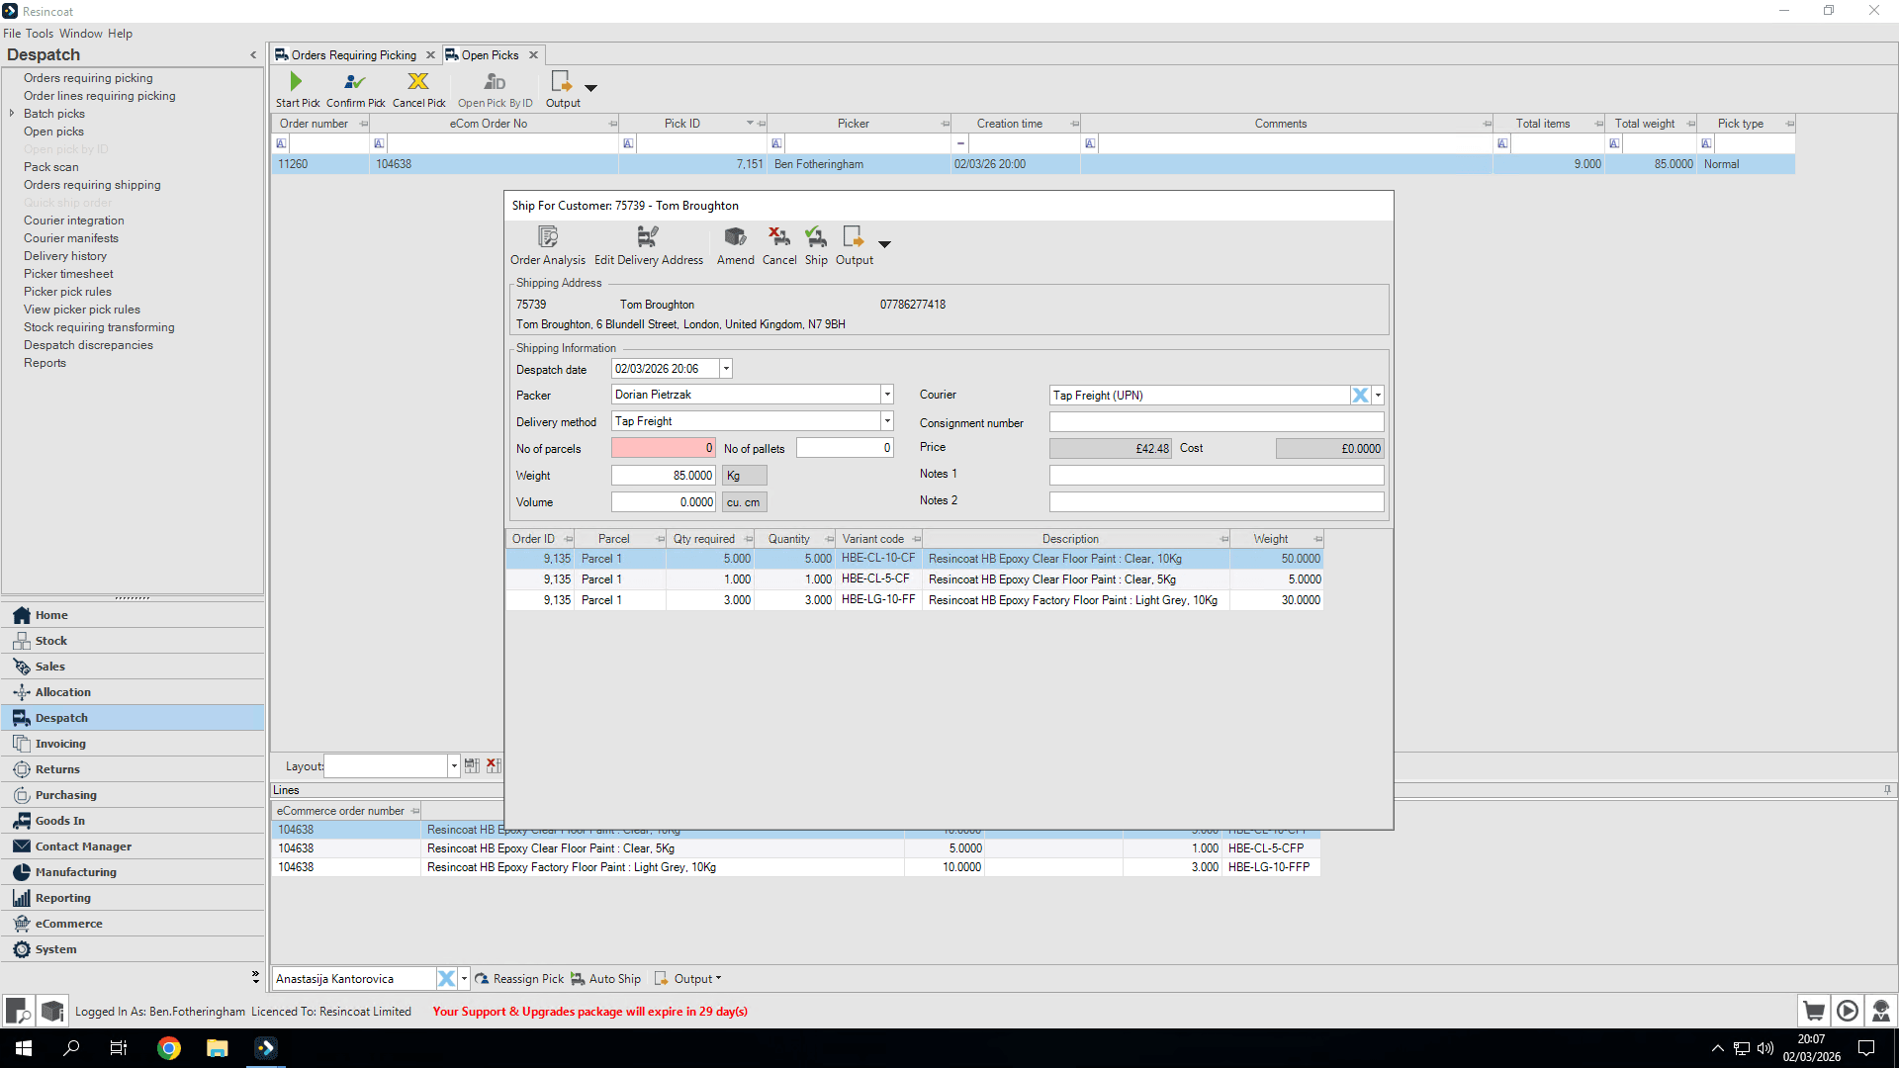This screenshot has height=1068, width=1899.
Task: Open the ship dialog Output dropdown arrow
Action: [884, 244]
